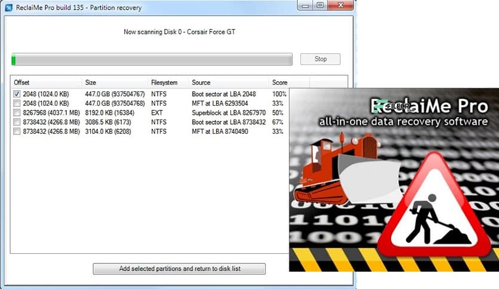499x289 pixels.
Task: Click the MFT at LBA 6293504 source
Action: pos(220,103)
